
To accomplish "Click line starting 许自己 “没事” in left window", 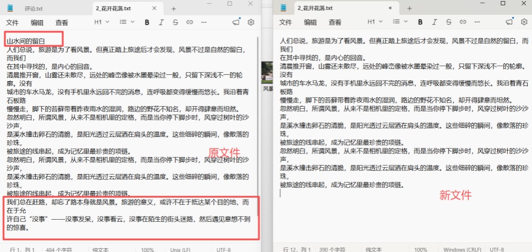I will (128, 219).
